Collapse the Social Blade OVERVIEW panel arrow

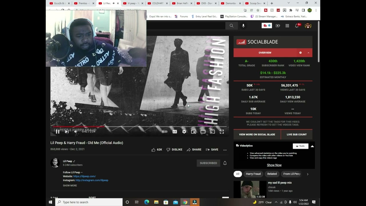pyautogui.click(x=308, y=53)
